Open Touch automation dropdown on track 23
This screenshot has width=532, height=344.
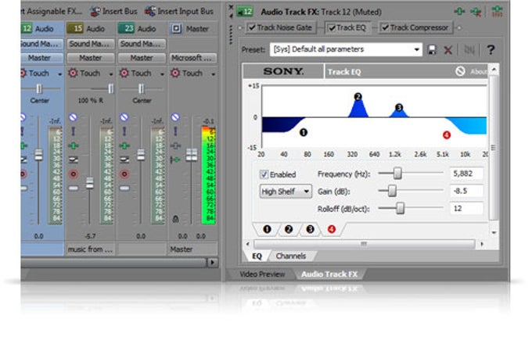pyautogui.click(x=162, y=73)
